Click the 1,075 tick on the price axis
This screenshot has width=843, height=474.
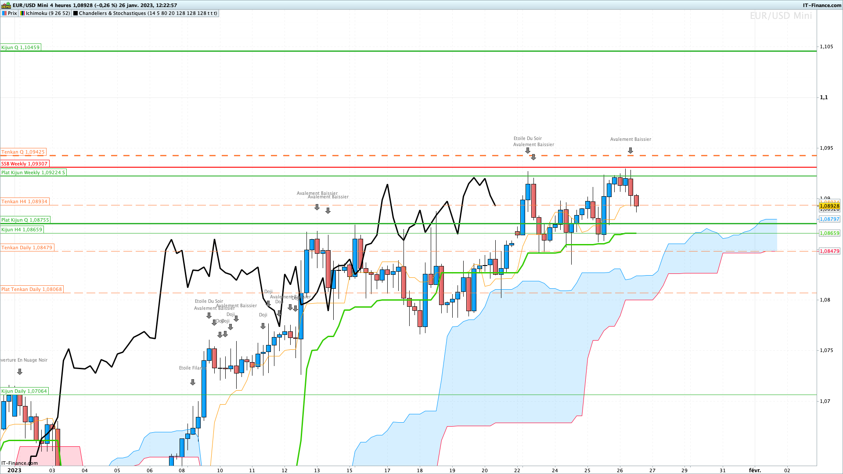pos(826,350)
